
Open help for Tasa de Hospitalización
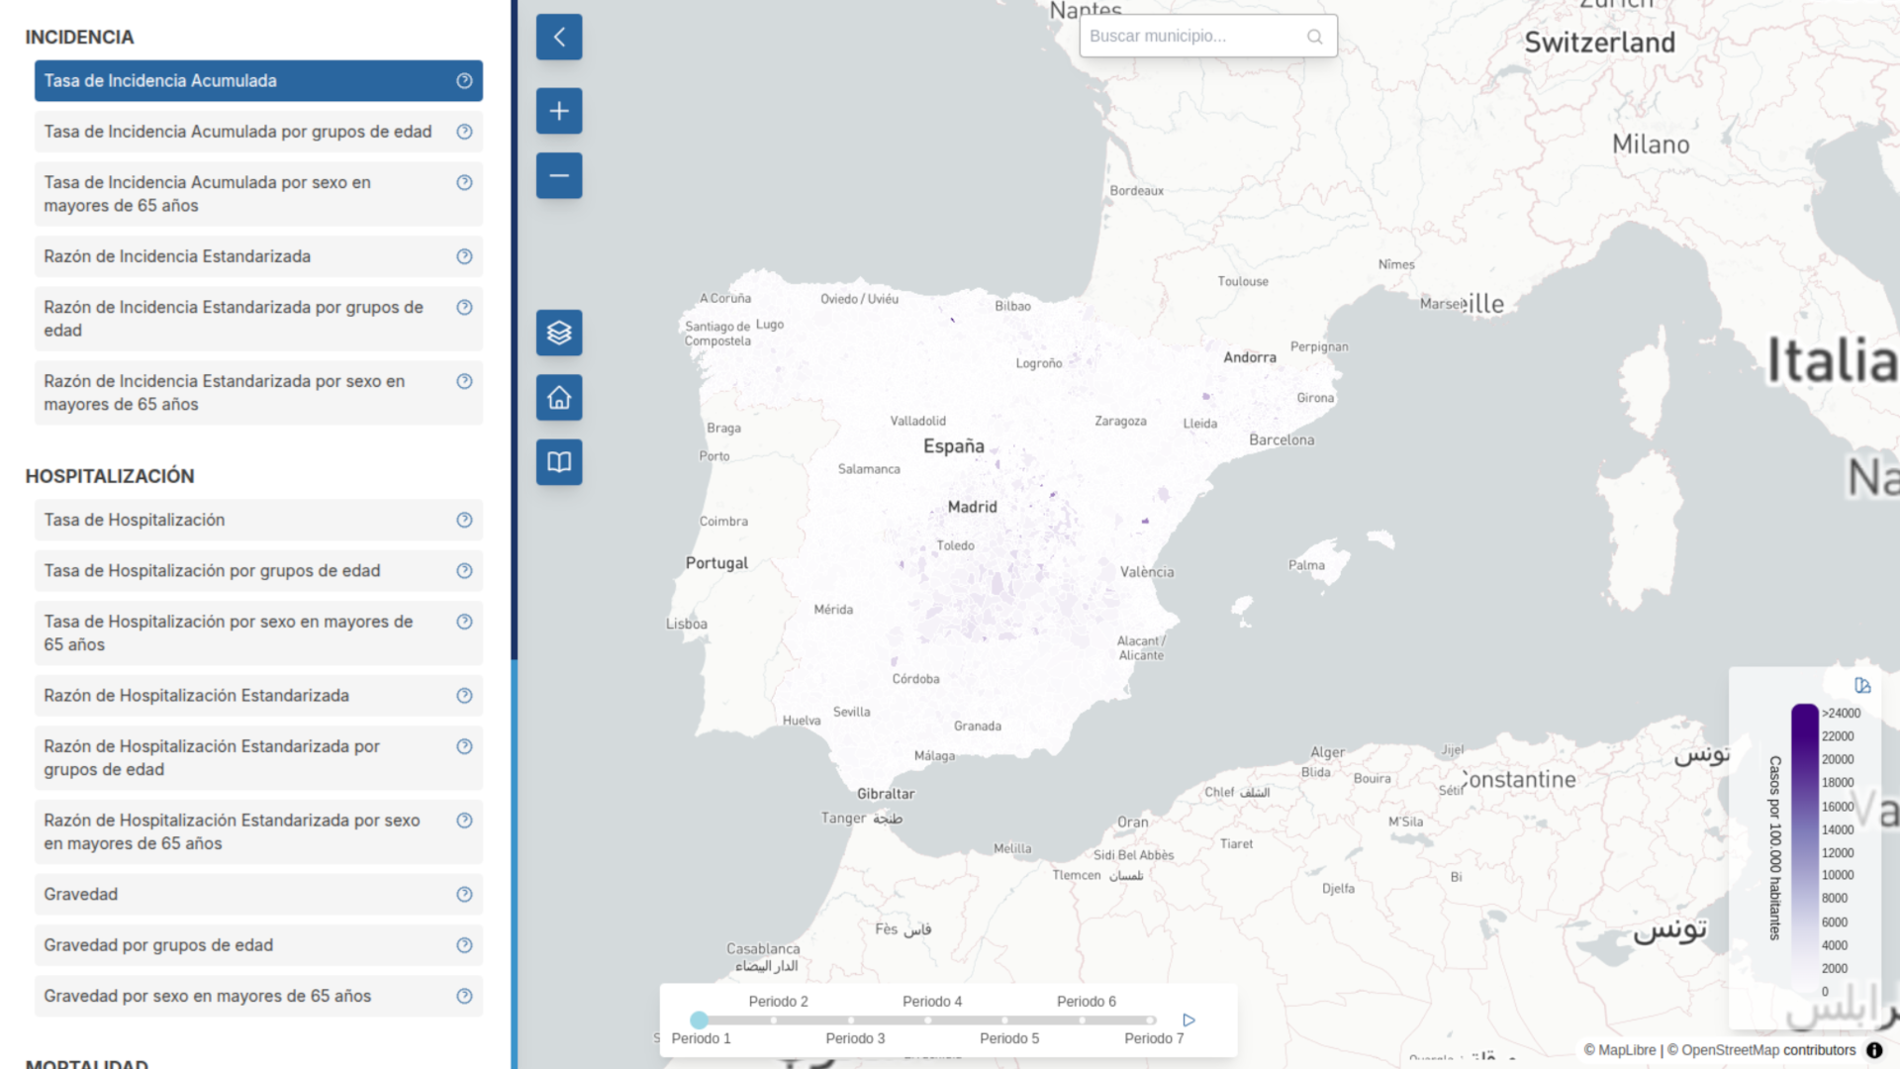pos(464,520)
